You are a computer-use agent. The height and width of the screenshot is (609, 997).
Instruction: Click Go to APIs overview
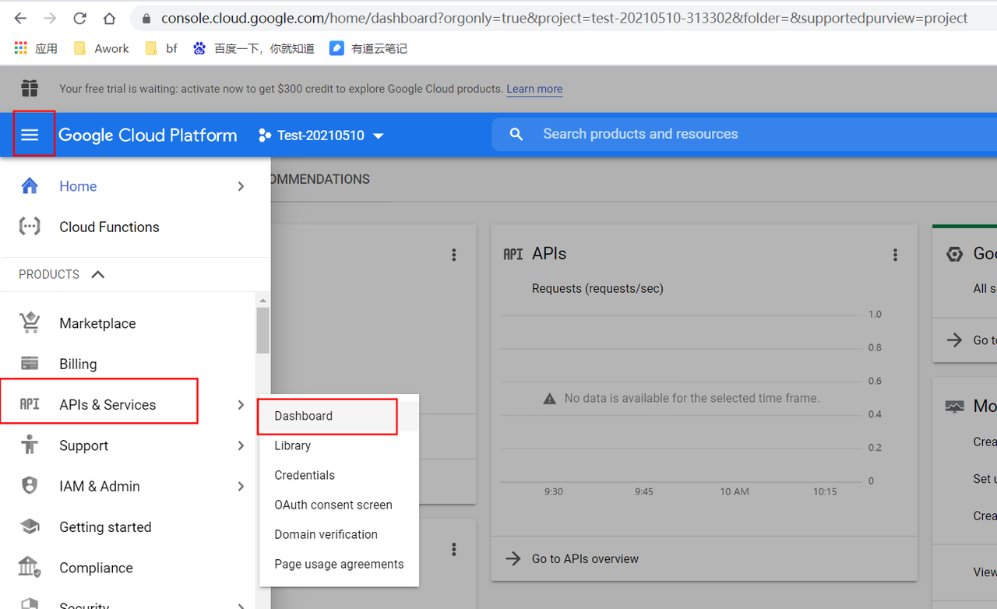coord(584,558)
